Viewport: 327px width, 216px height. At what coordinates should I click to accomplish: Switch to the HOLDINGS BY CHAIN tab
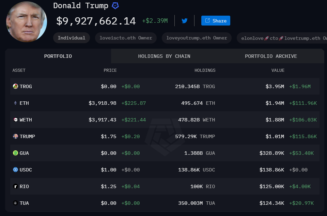point(164,56)
